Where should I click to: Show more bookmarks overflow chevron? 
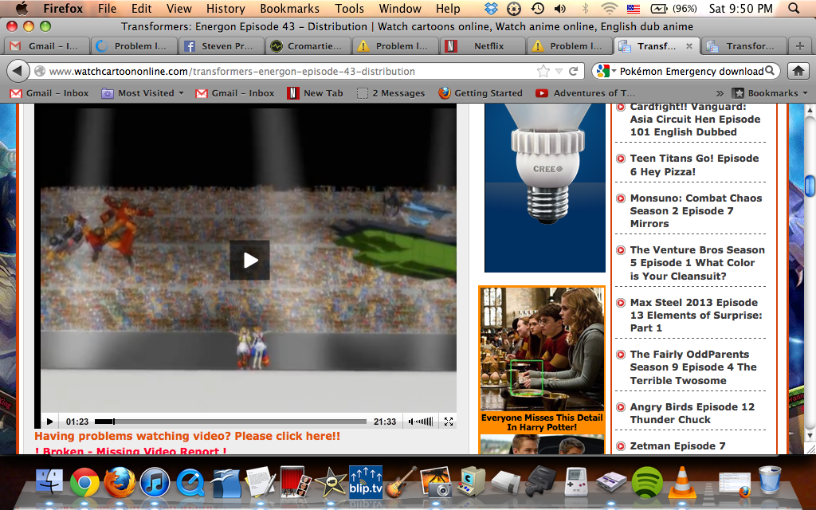point(720,94)
